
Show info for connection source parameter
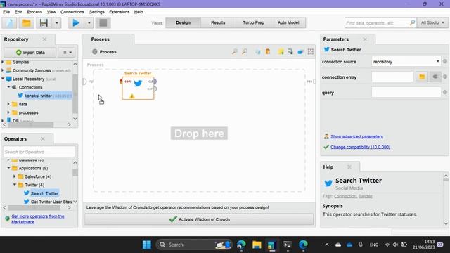[x=445, y=61]
